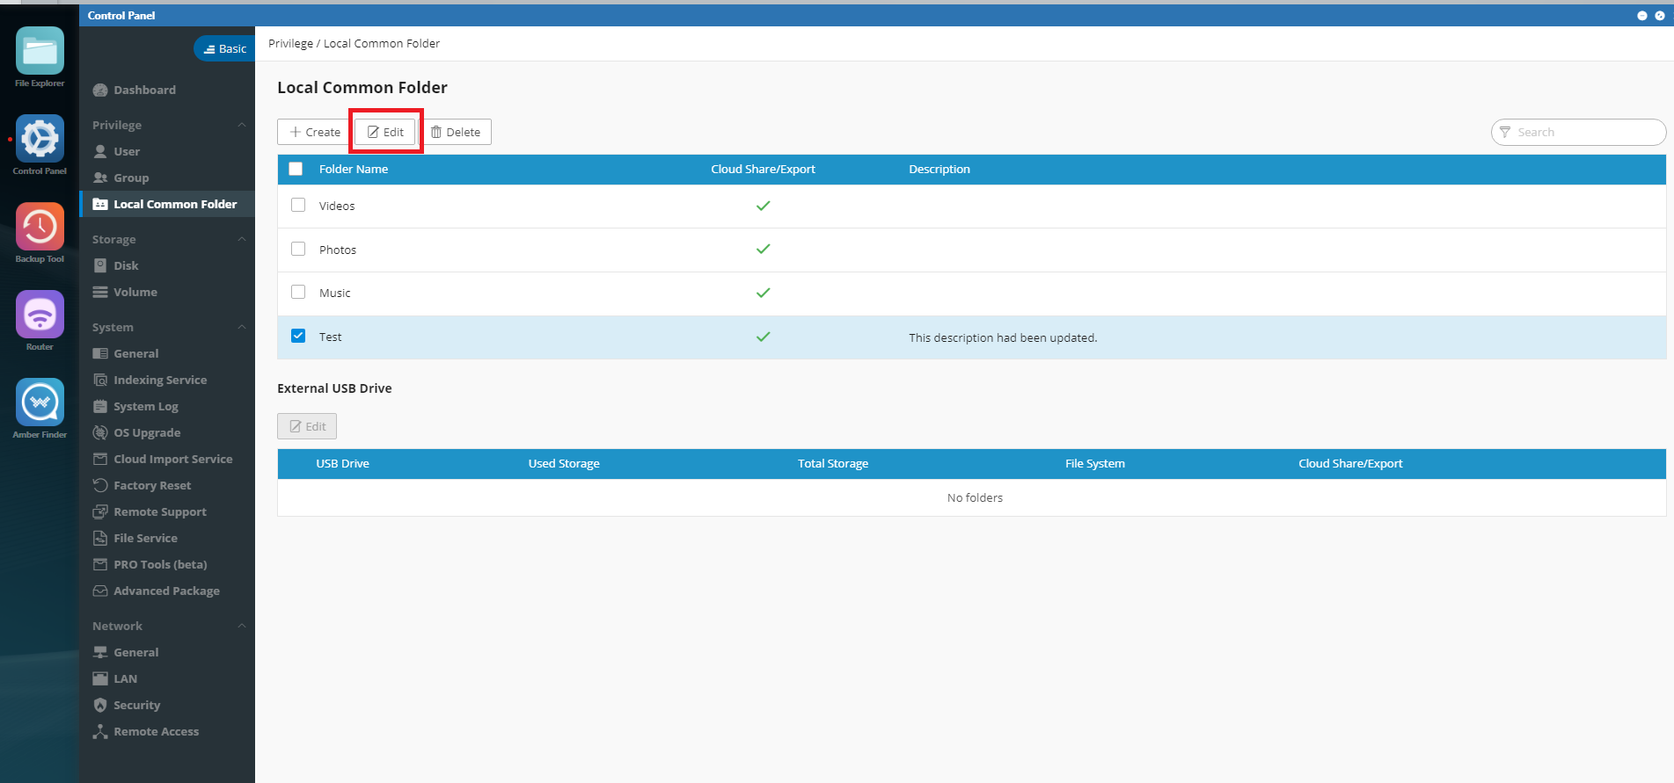The height and width of the screenshot is (783, 1674).
Task: Close the Control Panel window
Action: pos(1660,16)
